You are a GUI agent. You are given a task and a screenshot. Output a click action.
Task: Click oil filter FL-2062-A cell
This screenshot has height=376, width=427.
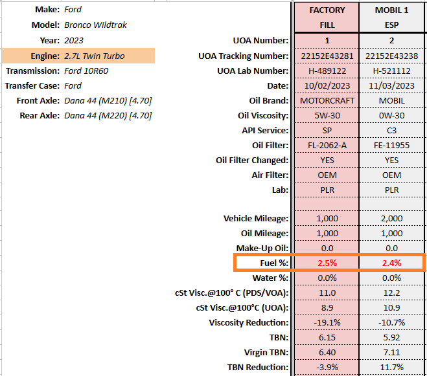pos(327,146)
